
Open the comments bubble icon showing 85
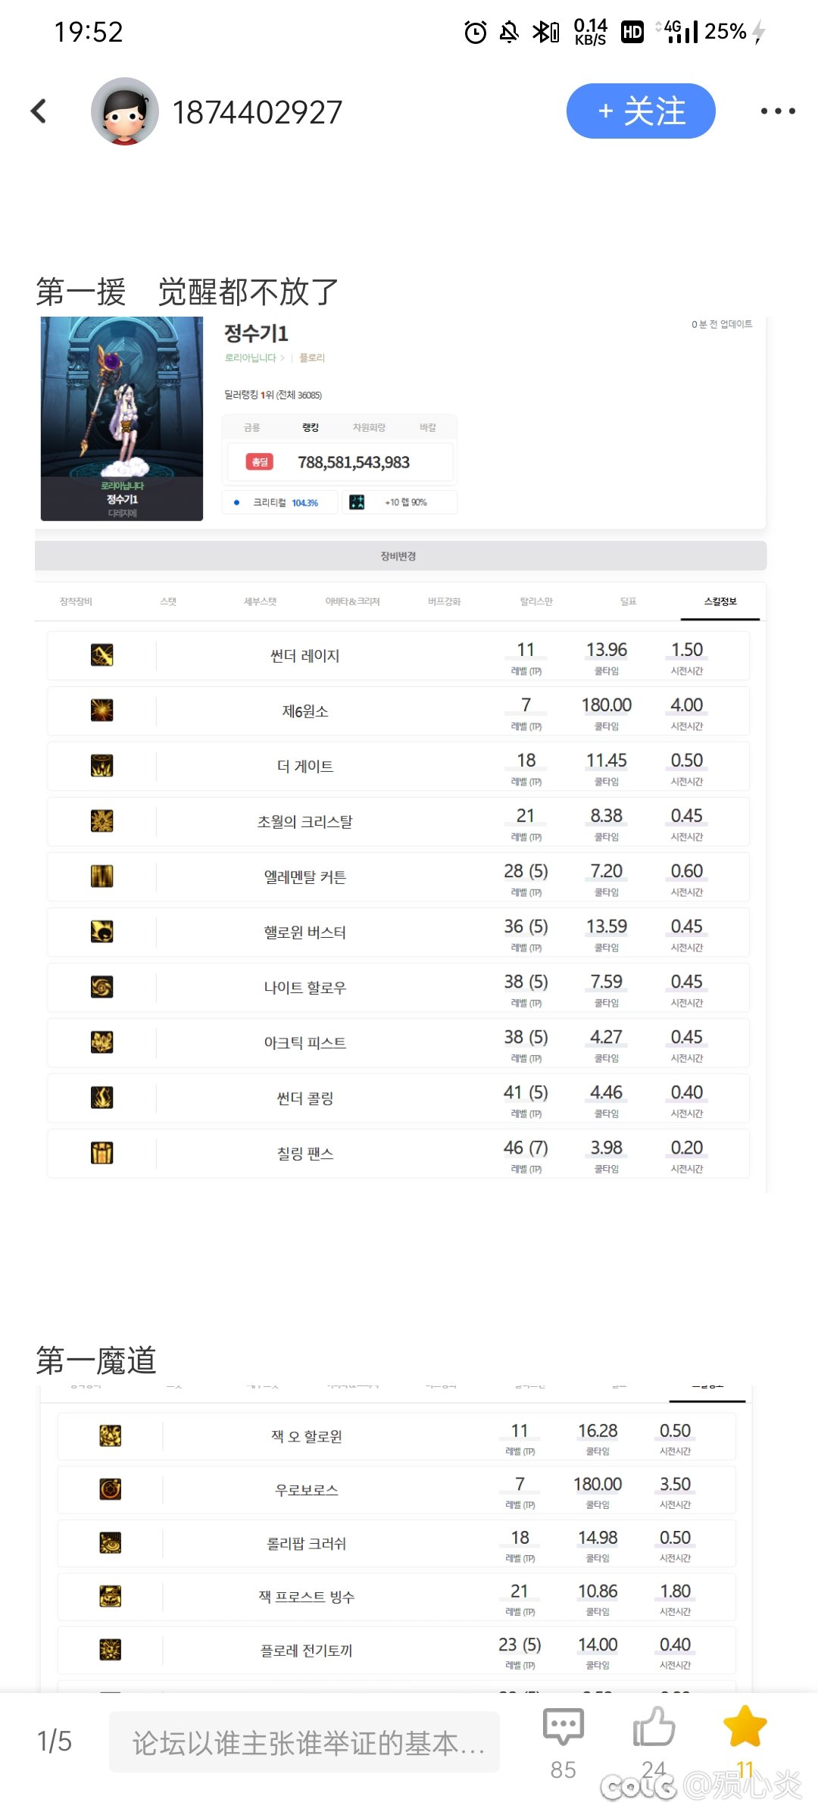point(564,1728)
